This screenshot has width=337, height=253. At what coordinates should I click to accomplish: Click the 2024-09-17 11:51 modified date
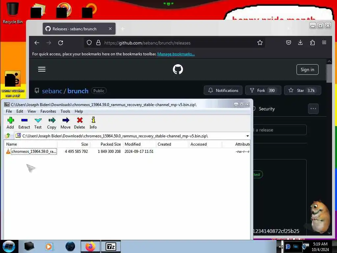click(139, 152)
